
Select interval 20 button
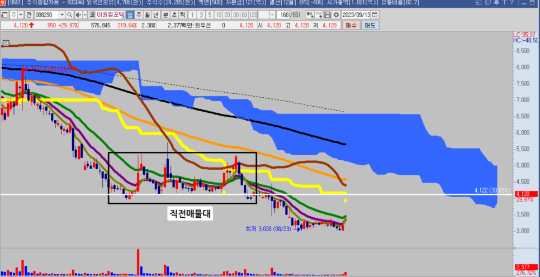pos(227,15)
